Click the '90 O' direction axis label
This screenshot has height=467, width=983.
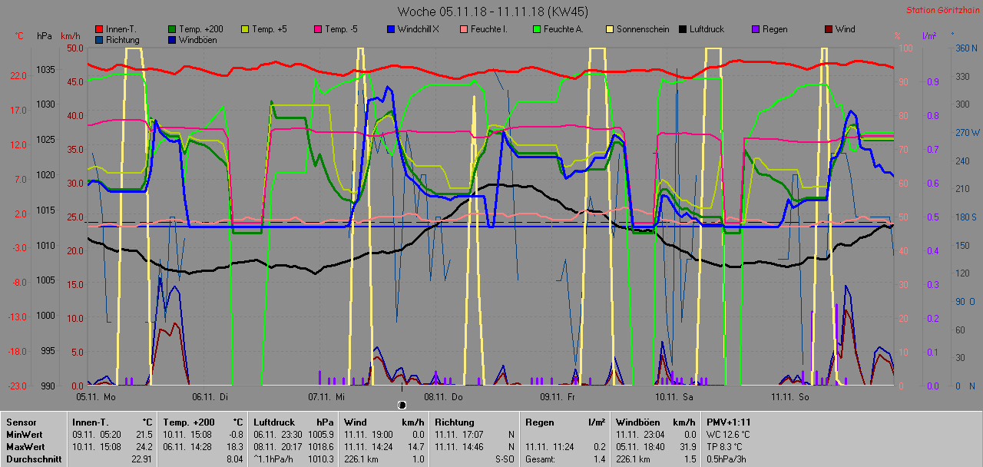tap(965, 301)
